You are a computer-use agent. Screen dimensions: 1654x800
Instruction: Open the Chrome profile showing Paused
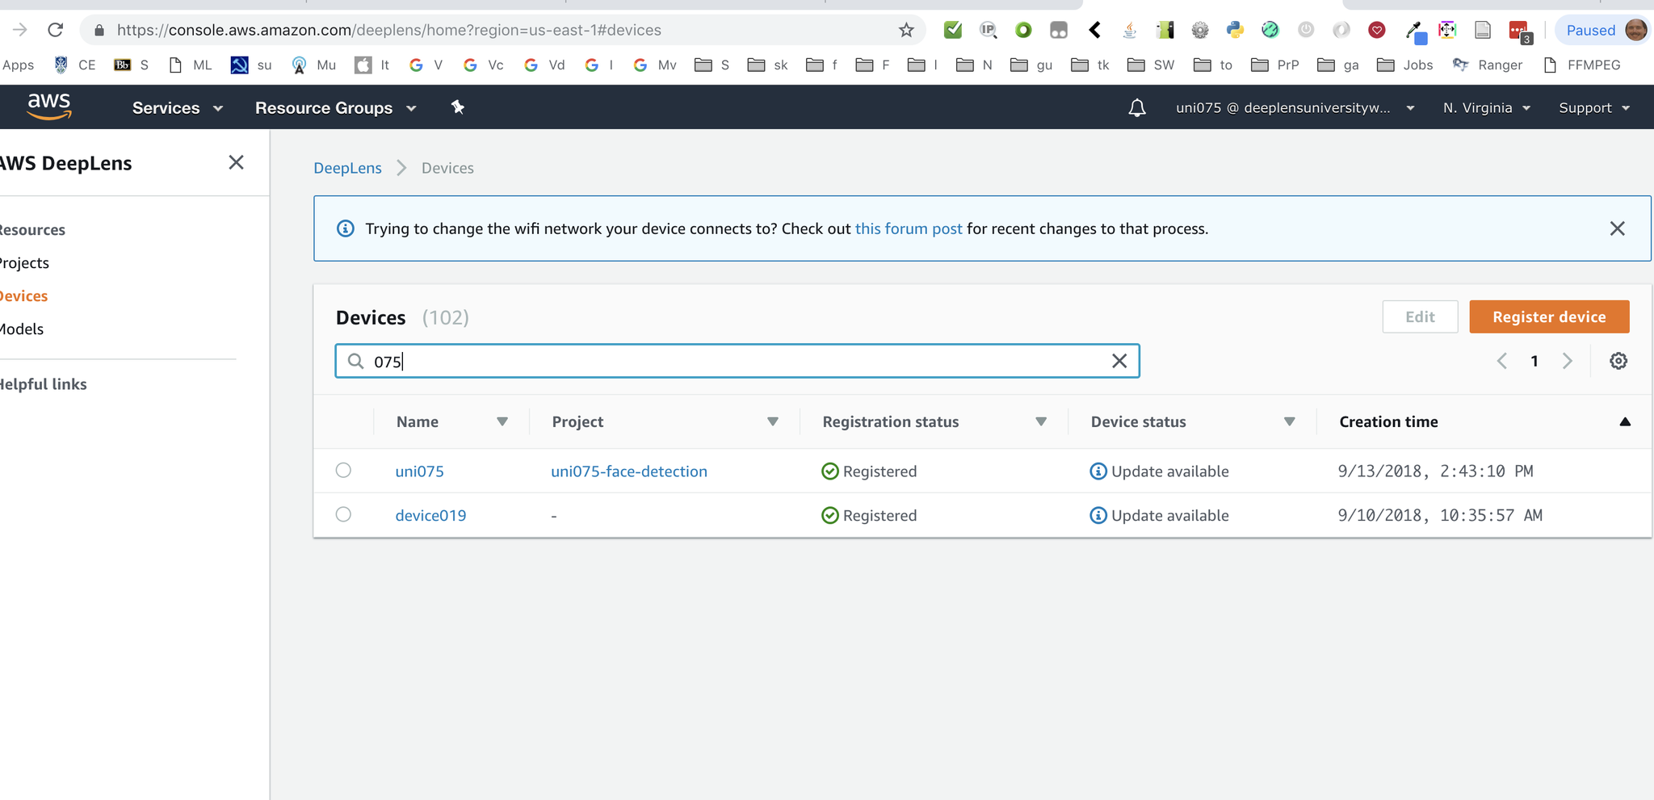tap(1602, 30)
